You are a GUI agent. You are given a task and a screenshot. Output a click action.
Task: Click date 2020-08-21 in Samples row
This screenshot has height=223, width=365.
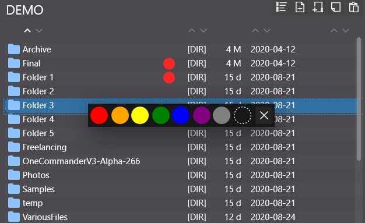[273, 189]
